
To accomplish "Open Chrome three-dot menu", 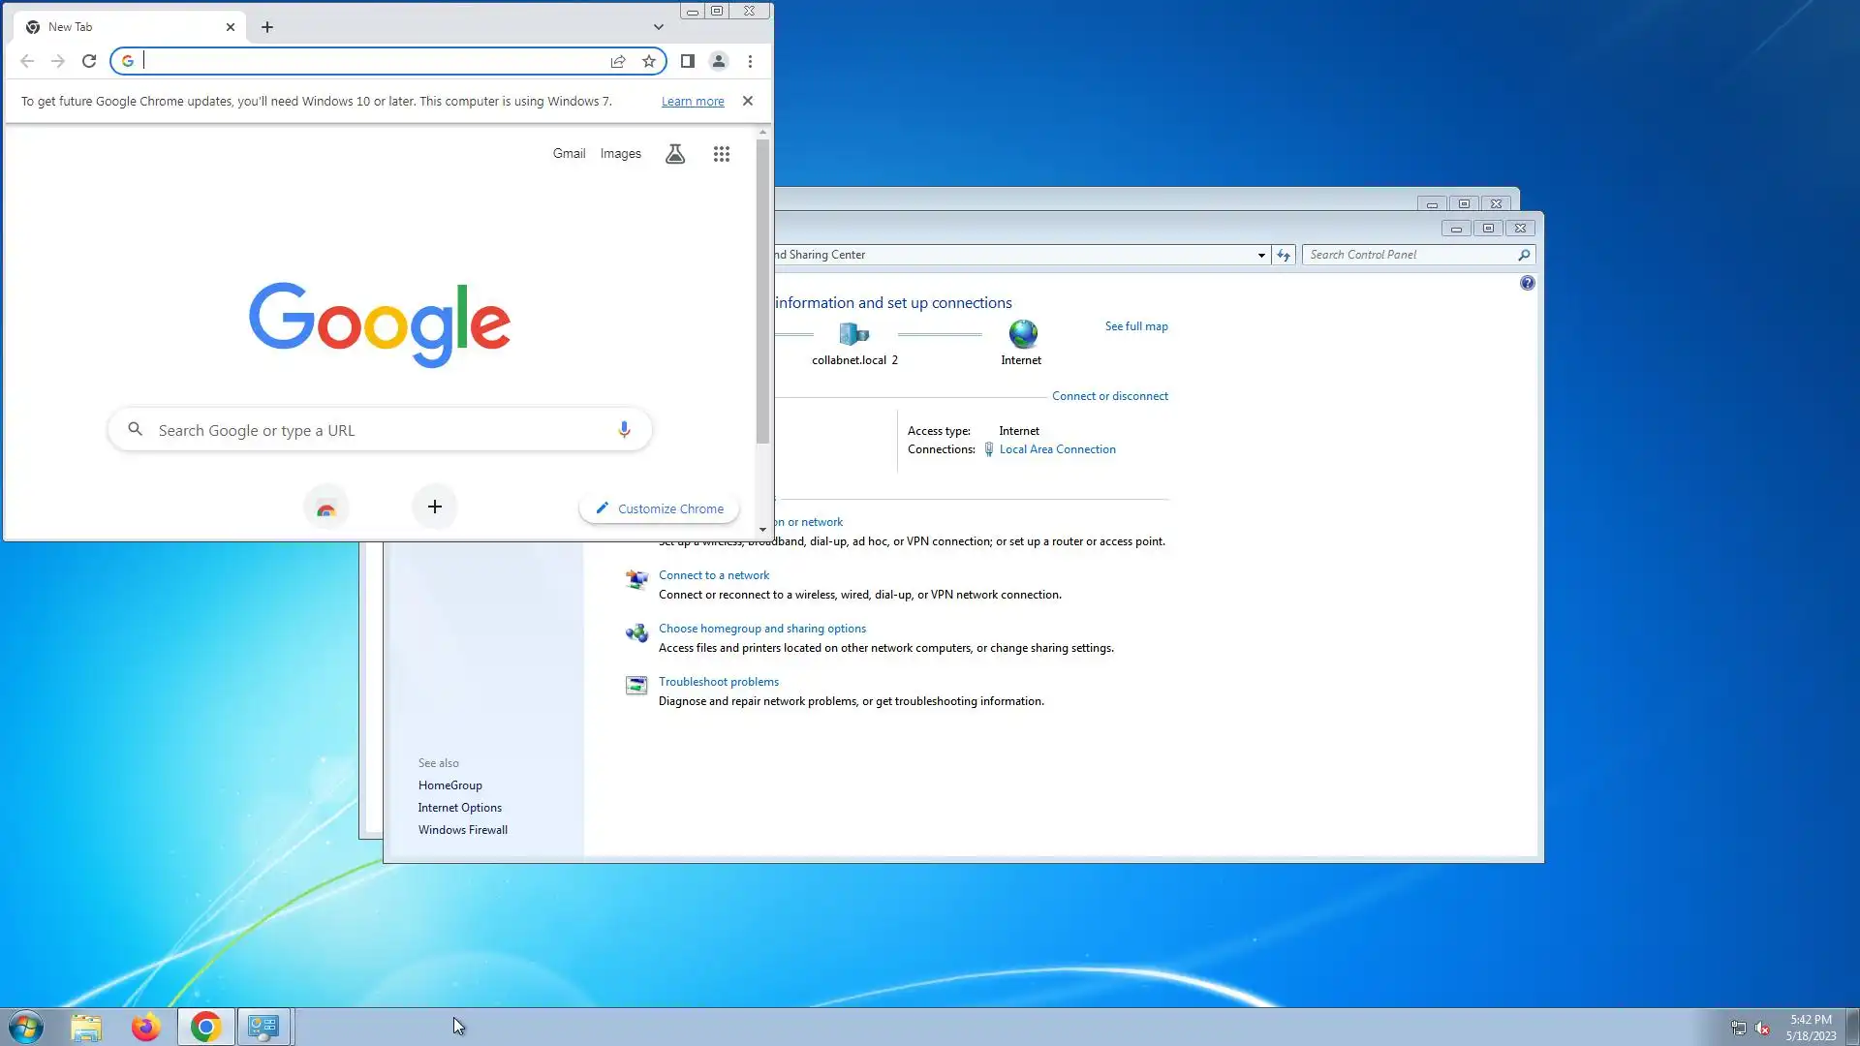I will (750, 61).
